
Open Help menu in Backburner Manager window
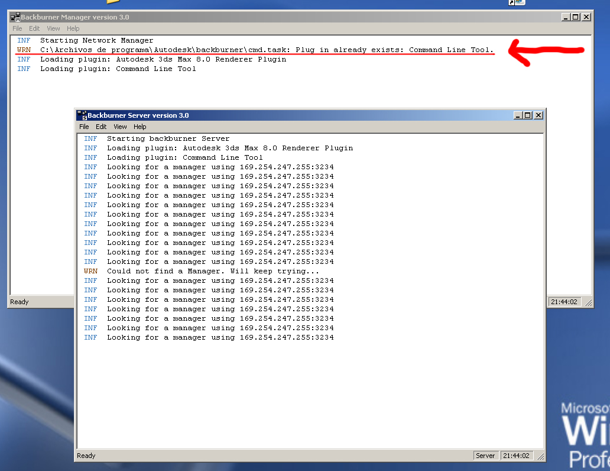click(73, 28)
